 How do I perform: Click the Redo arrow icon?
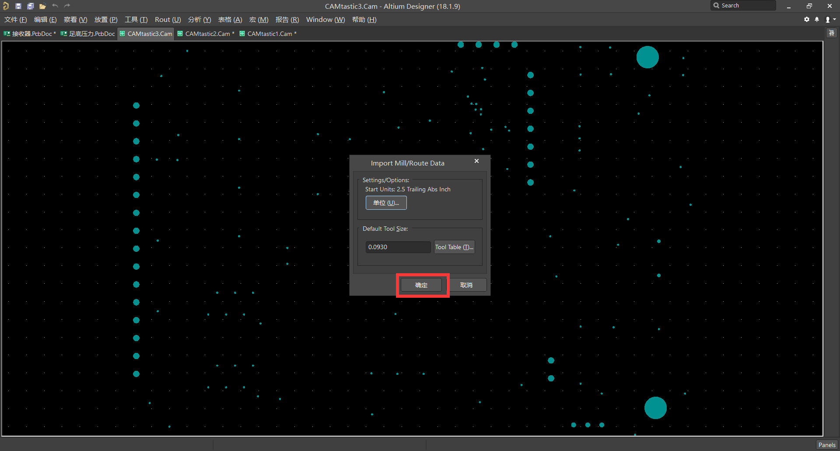pyautogui.click(x=67, y=6)
